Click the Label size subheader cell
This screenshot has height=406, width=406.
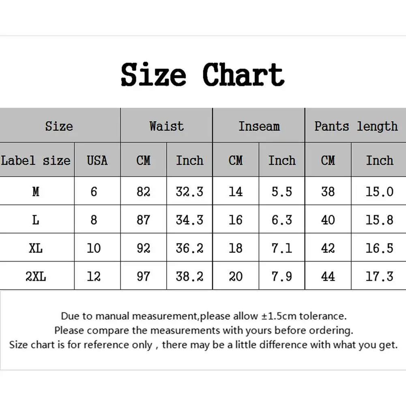36,160
